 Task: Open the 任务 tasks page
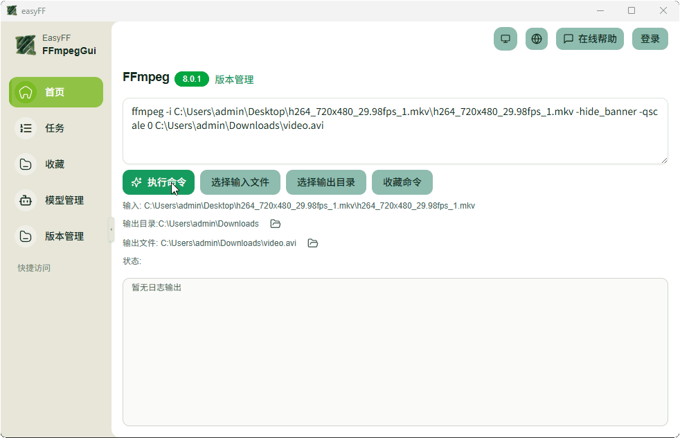56,128
